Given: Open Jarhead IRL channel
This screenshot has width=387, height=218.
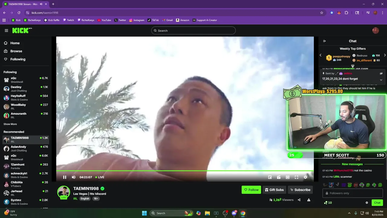Looking at the screenshot, I should 26,193.
